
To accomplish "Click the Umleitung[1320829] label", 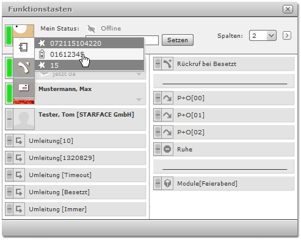I will [x=62, y=158].
